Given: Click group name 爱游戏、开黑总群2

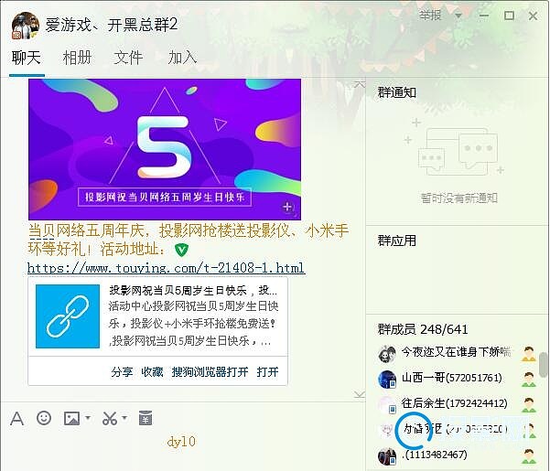Looking at the screenshot, I should pyautogui.click(x=112, y=25).
